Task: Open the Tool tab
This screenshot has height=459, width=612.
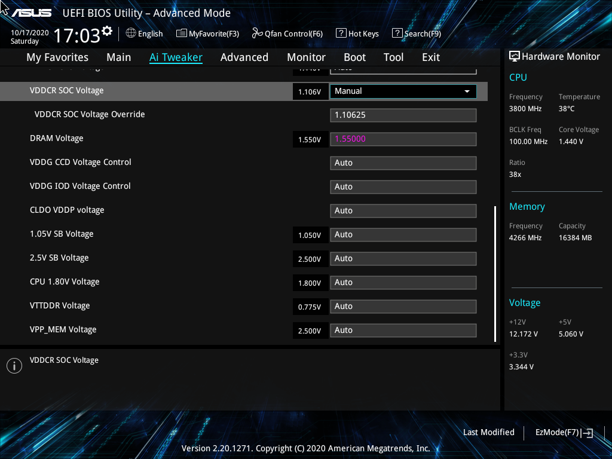Action: pyautogui.click(x=393, y=57)
